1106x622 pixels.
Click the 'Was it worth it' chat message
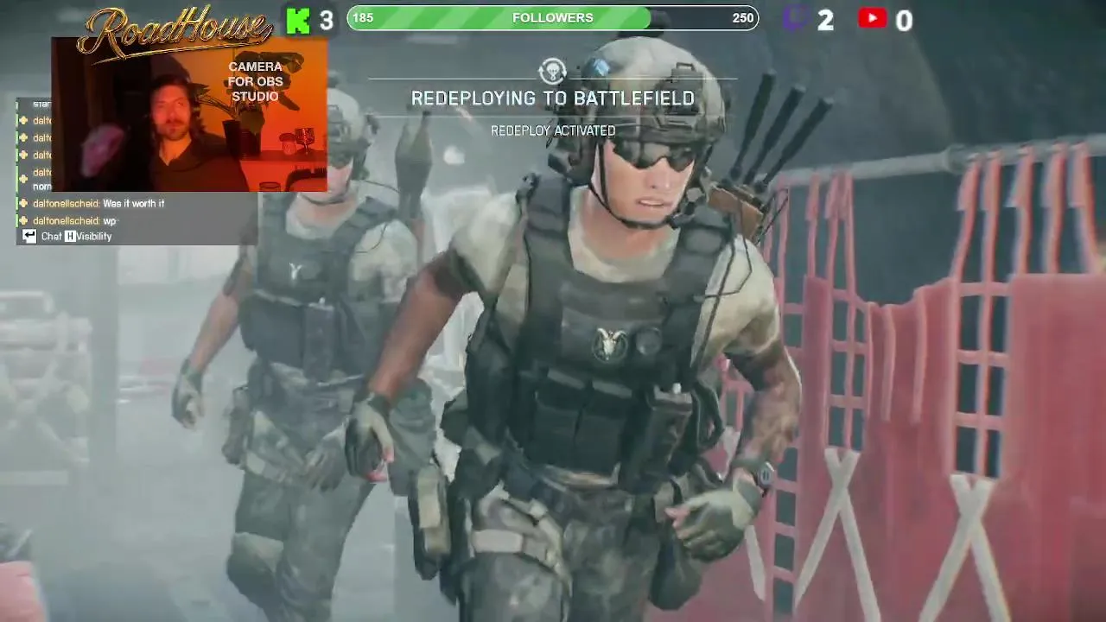tap(133, 204)
